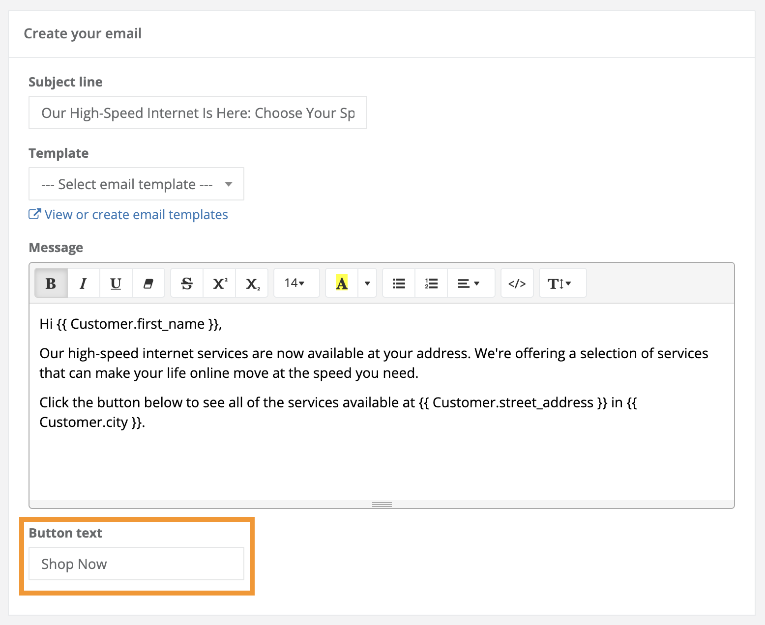This screenshot has height=625, width=765.
Task: Insert an unordered bullet list
Action: [399, 284]
